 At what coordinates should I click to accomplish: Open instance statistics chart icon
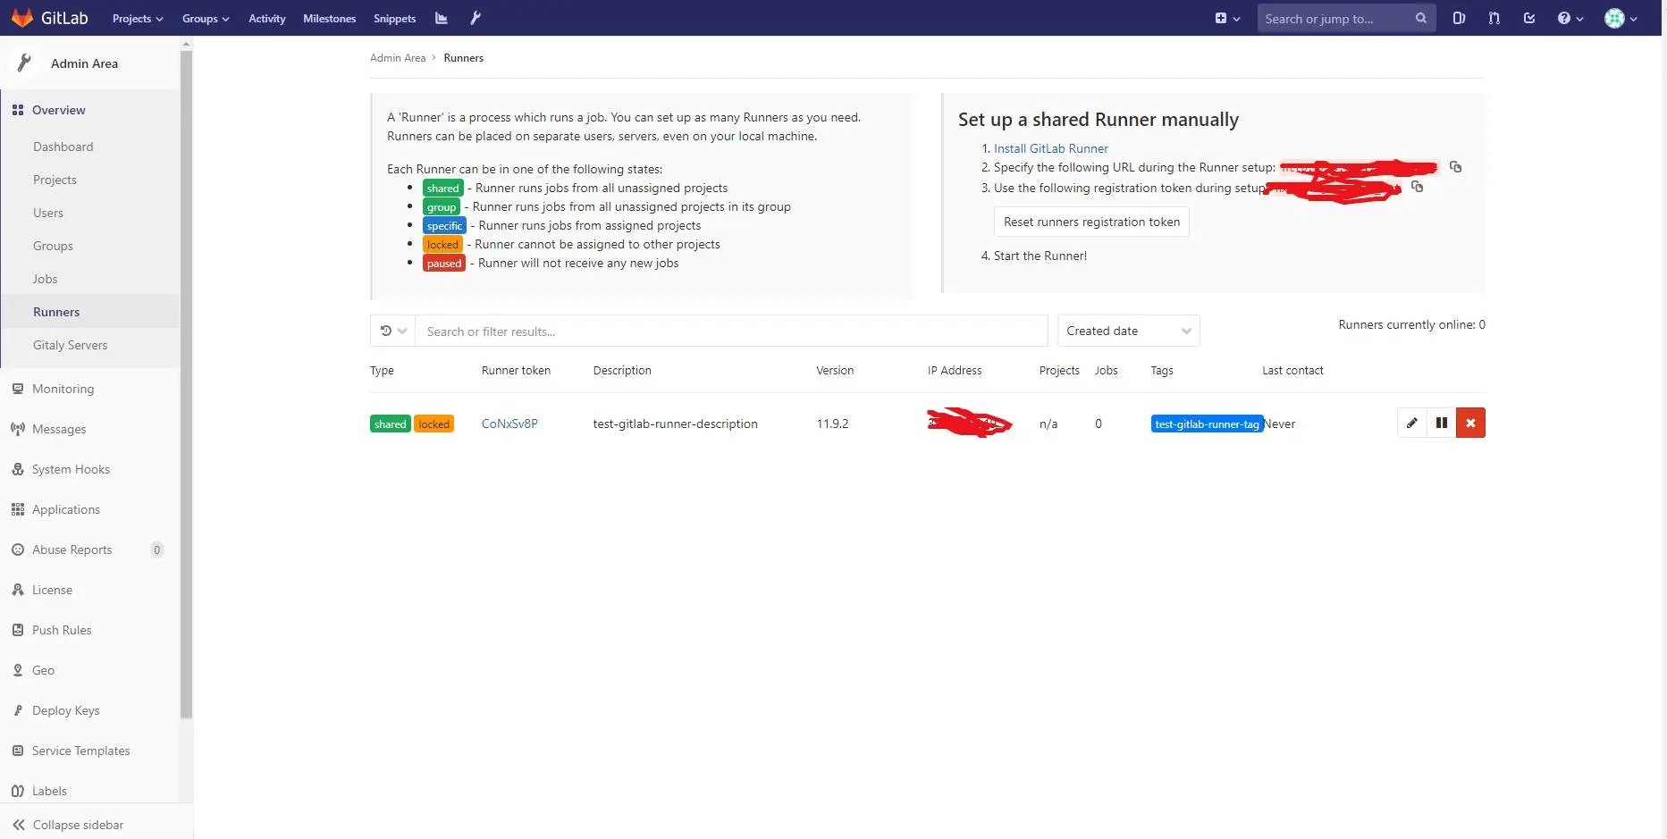pos(441,18)
